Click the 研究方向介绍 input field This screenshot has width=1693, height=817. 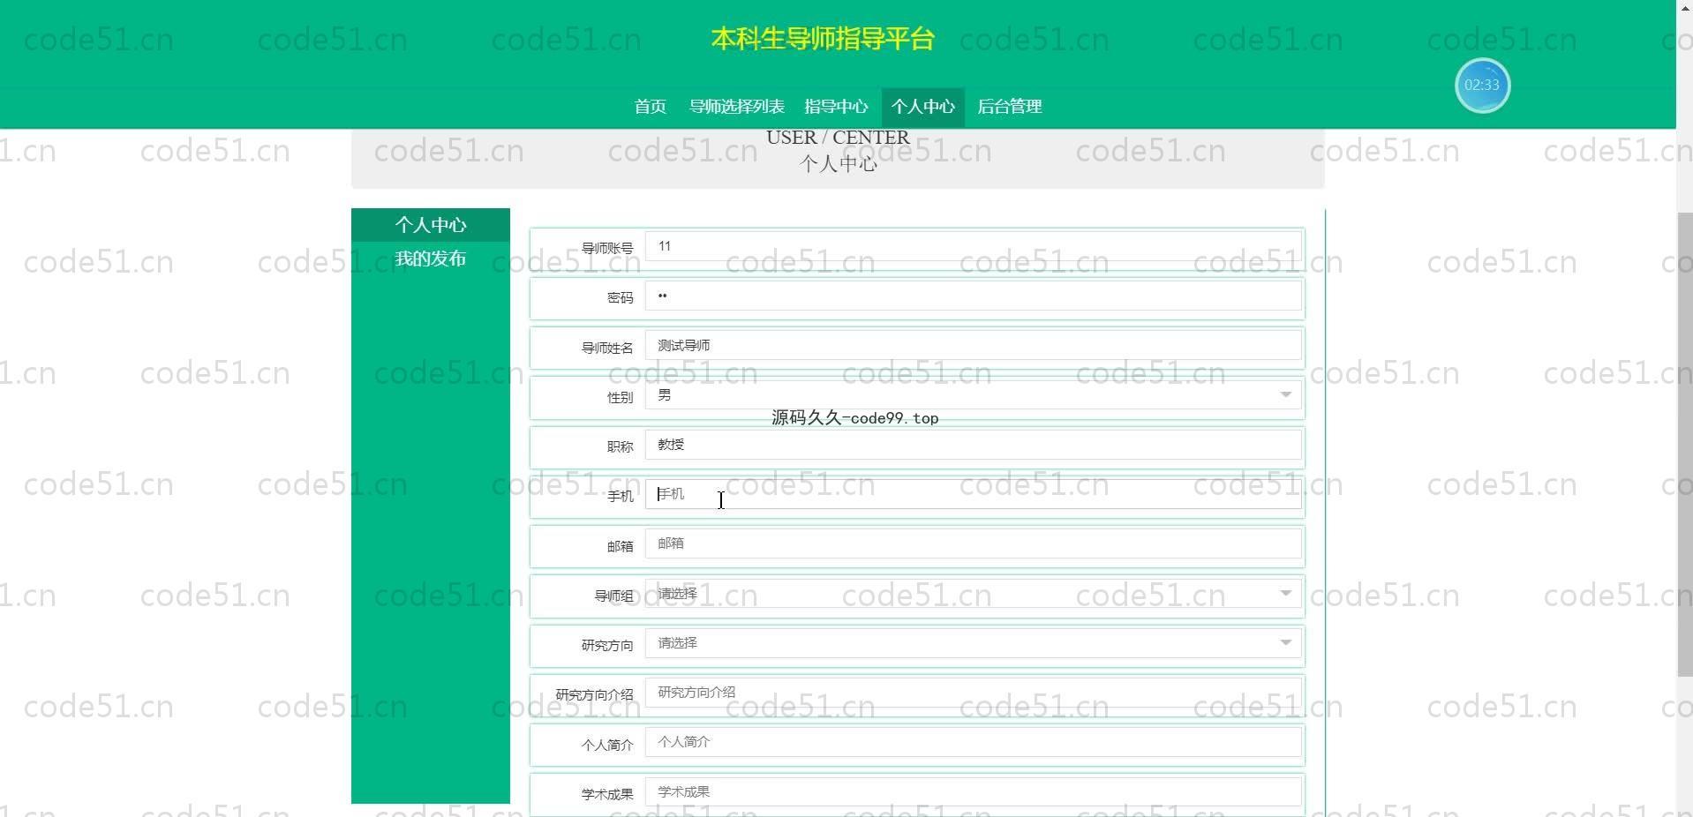pos(974,693)
